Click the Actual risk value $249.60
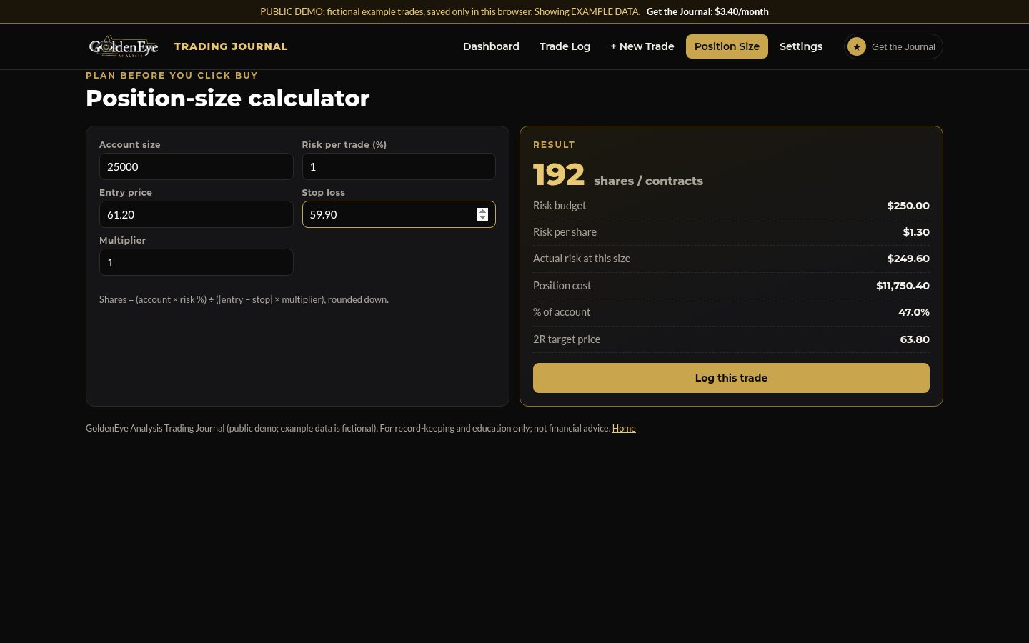1029x643 pixels. pyautogui.click(x=908, y=259)
